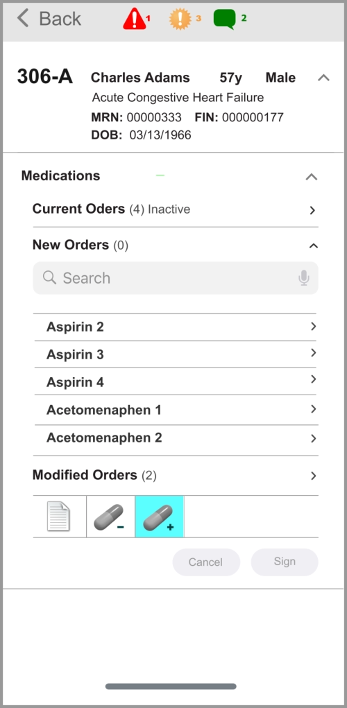Select the remove medication pill icon

point(111,517)
